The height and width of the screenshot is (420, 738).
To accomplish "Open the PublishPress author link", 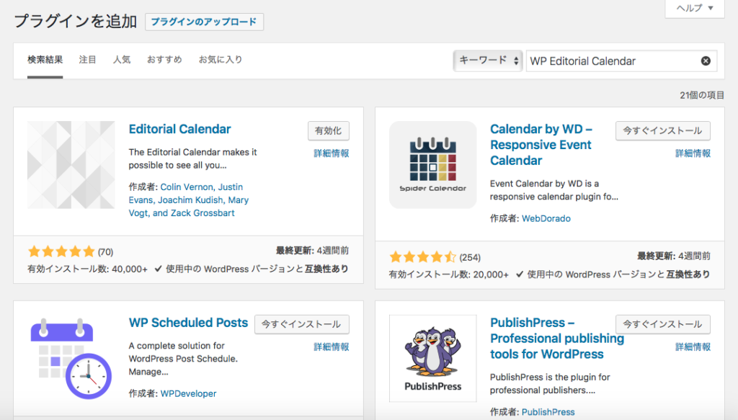I will 548,412.
